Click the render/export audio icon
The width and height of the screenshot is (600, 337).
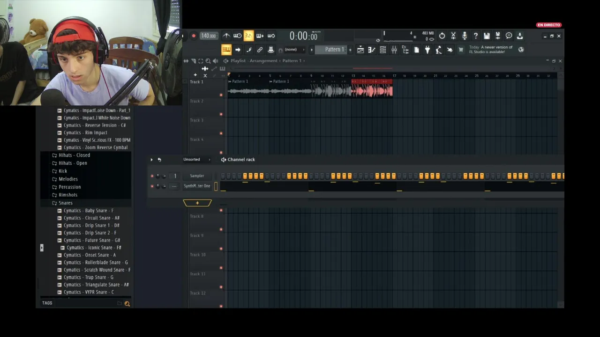tap(498, 36)
